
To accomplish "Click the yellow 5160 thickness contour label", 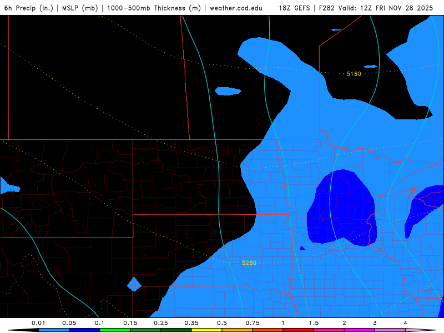I will point(354,74).
